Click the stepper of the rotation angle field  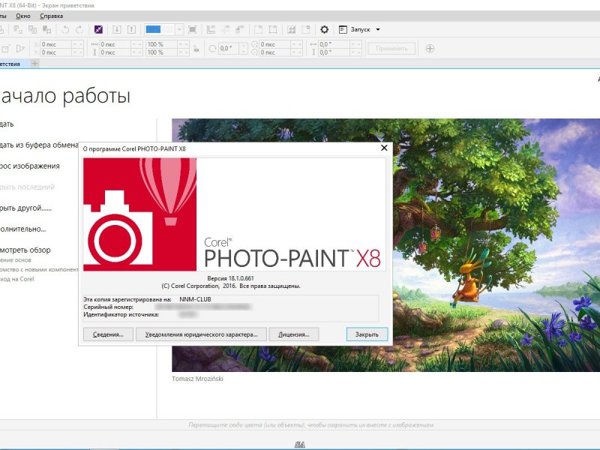(243, 49)
